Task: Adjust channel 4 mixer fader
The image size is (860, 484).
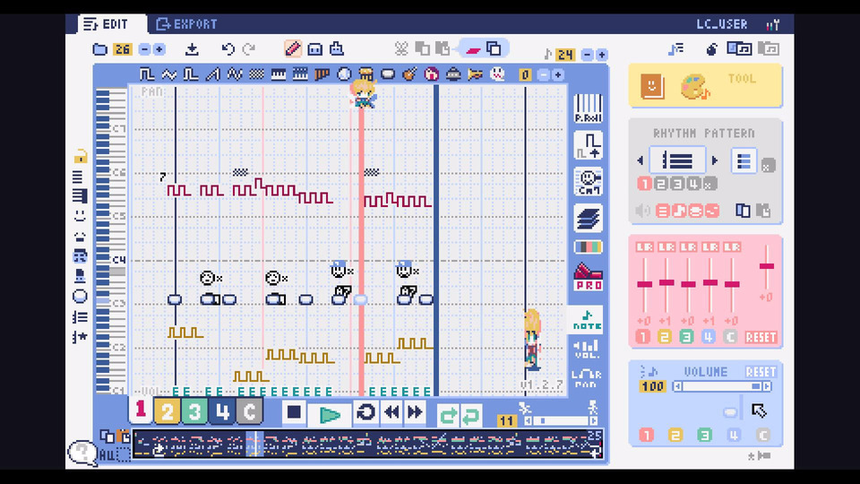Action: pyautogui.click(x=709, y=282)
